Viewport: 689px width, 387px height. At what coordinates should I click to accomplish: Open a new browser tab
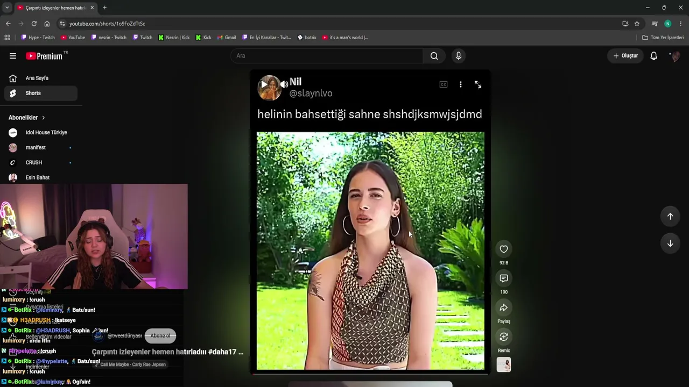click(x=104, y=8)
